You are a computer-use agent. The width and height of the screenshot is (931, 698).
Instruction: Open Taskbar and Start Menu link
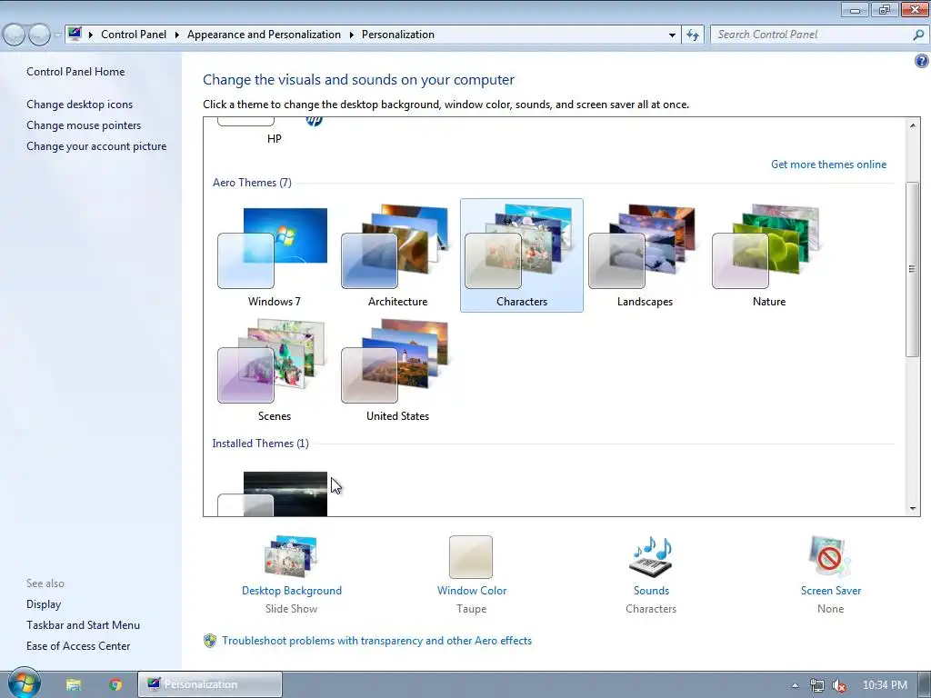(83, 625)
